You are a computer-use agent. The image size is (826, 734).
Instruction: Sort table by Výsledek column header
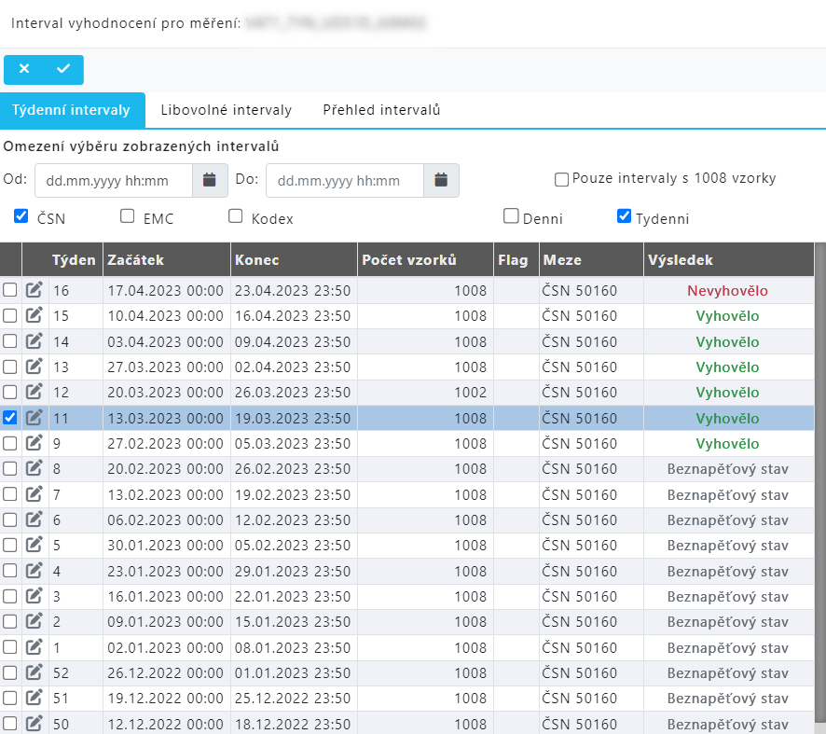tap(680, 260)
